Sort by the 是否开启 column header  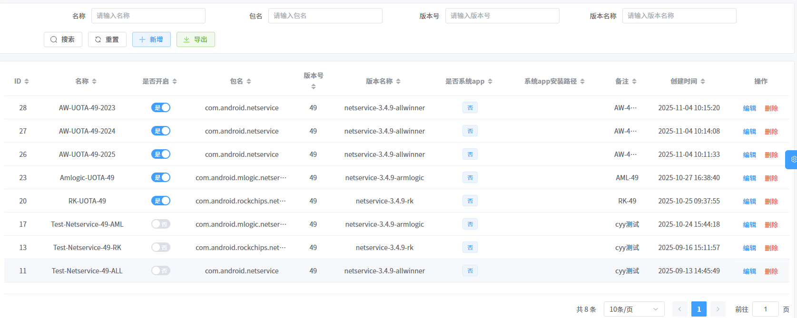[x=159, y=81]
